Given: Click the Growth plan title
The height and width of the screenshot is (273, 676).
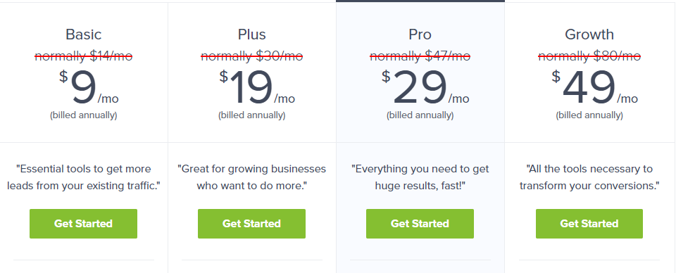Looking at the screenshot, I should 589,34.
